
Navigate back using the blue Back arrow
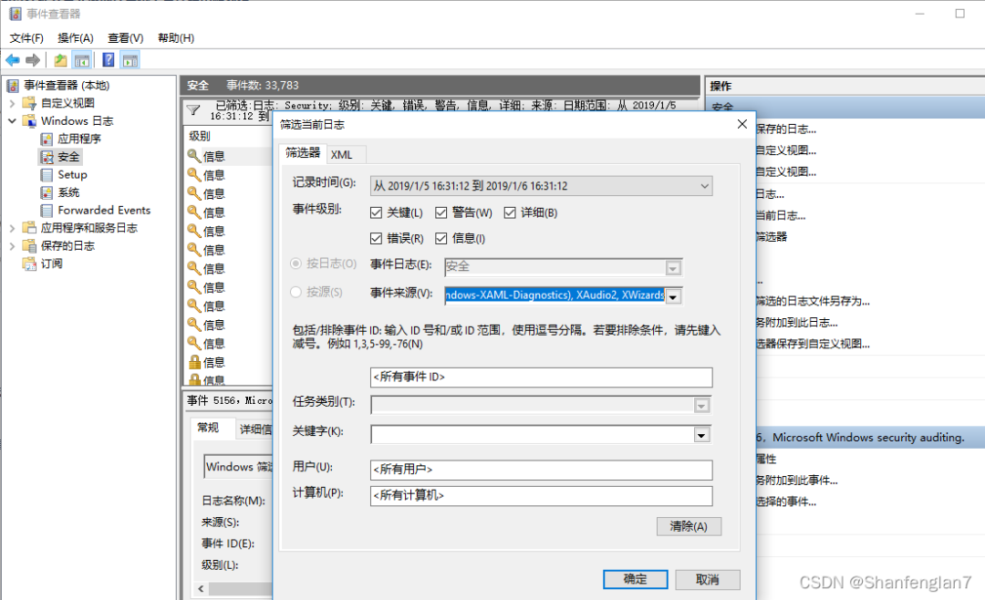pyautogui.click(x=12, y=60)
